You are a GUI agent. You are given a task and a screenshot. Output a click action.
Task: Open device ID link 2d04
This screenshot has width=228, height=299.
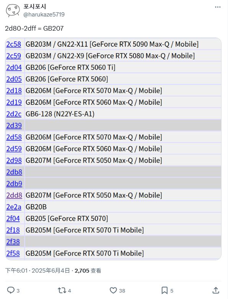point(14,67)
